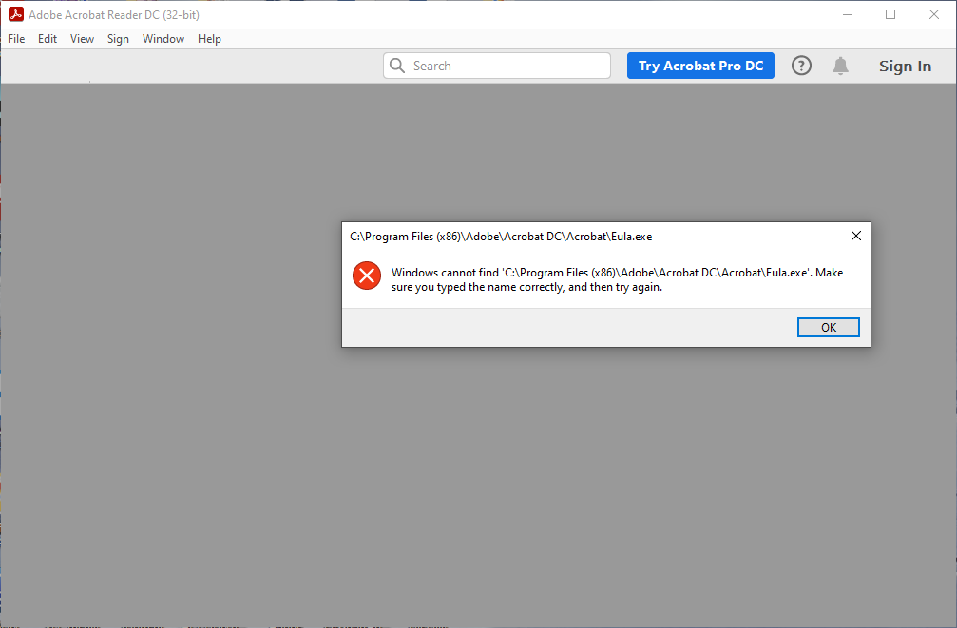Click Try Acrobat Pro DC
The width and height of the screenshot is (957, 628).
click(x=700, y=66)
